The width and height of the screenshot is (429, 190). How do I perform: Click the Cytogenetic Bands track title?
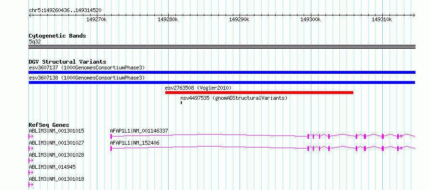[57, 36]
